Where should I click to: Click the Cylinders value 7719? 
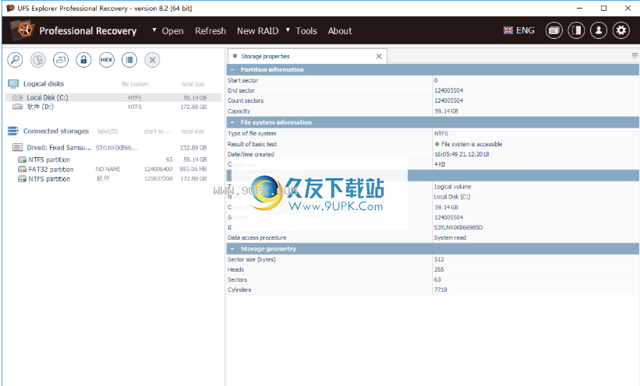pos(440,289)
